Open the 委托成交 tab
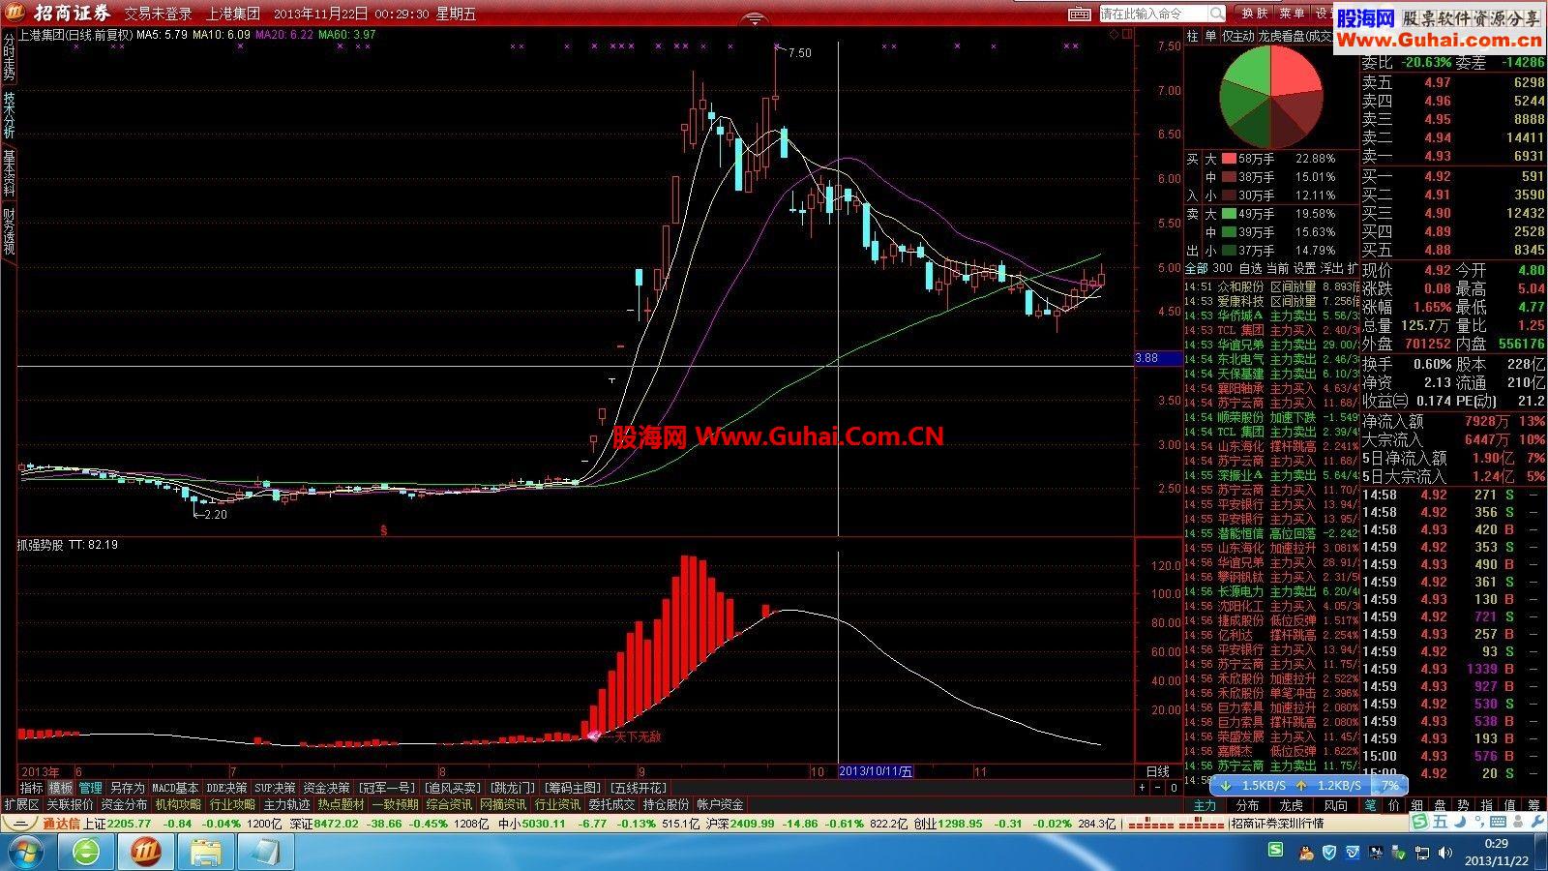The image size is (1548, 871). [x=611, y=804]
